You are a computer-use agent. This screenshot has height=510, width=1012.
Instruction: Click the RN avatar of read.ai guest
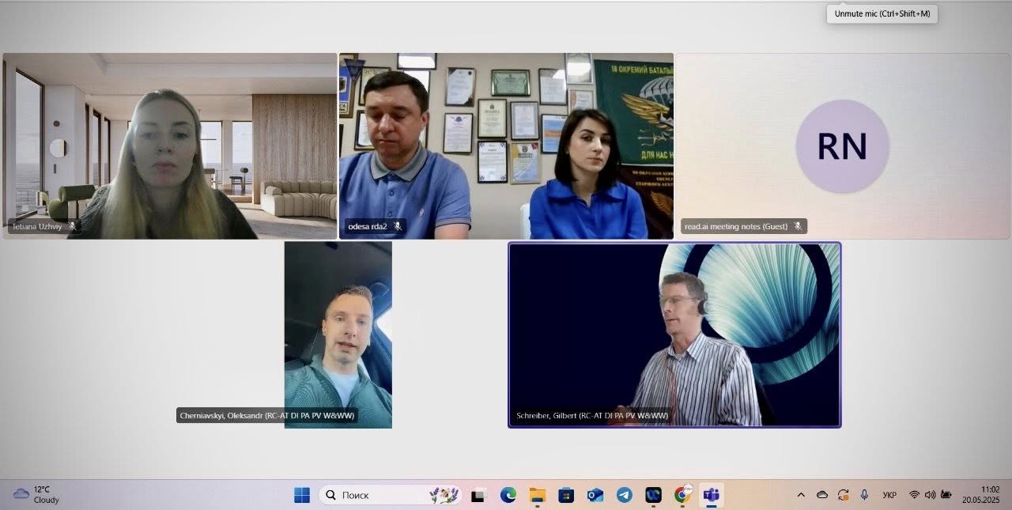(842, 146)
